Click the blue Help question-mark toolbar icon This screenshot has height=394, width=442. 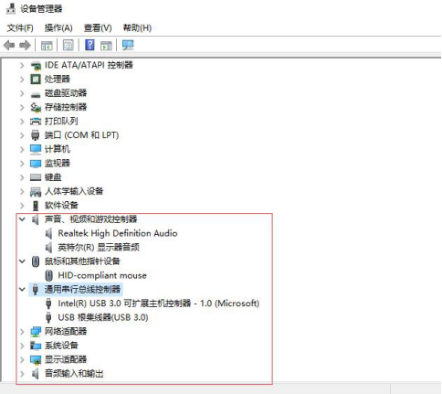point(89,45)
